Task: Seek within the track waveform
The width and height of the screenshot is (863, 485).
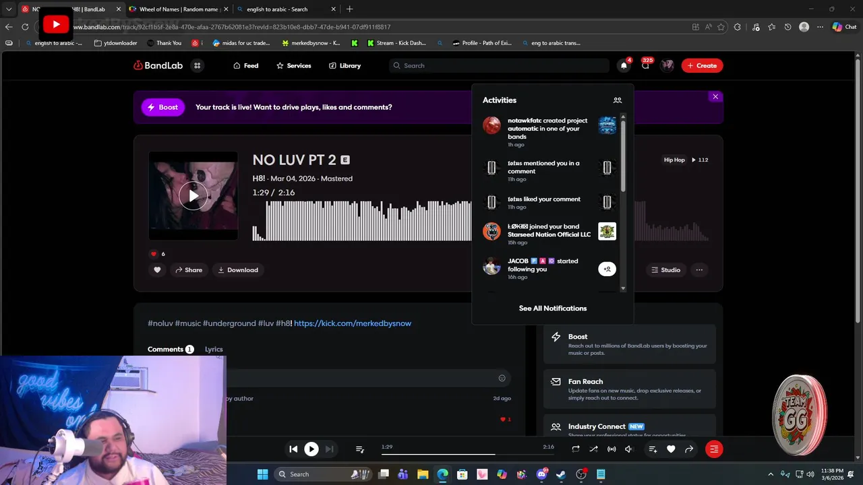Action: (480, 220)
